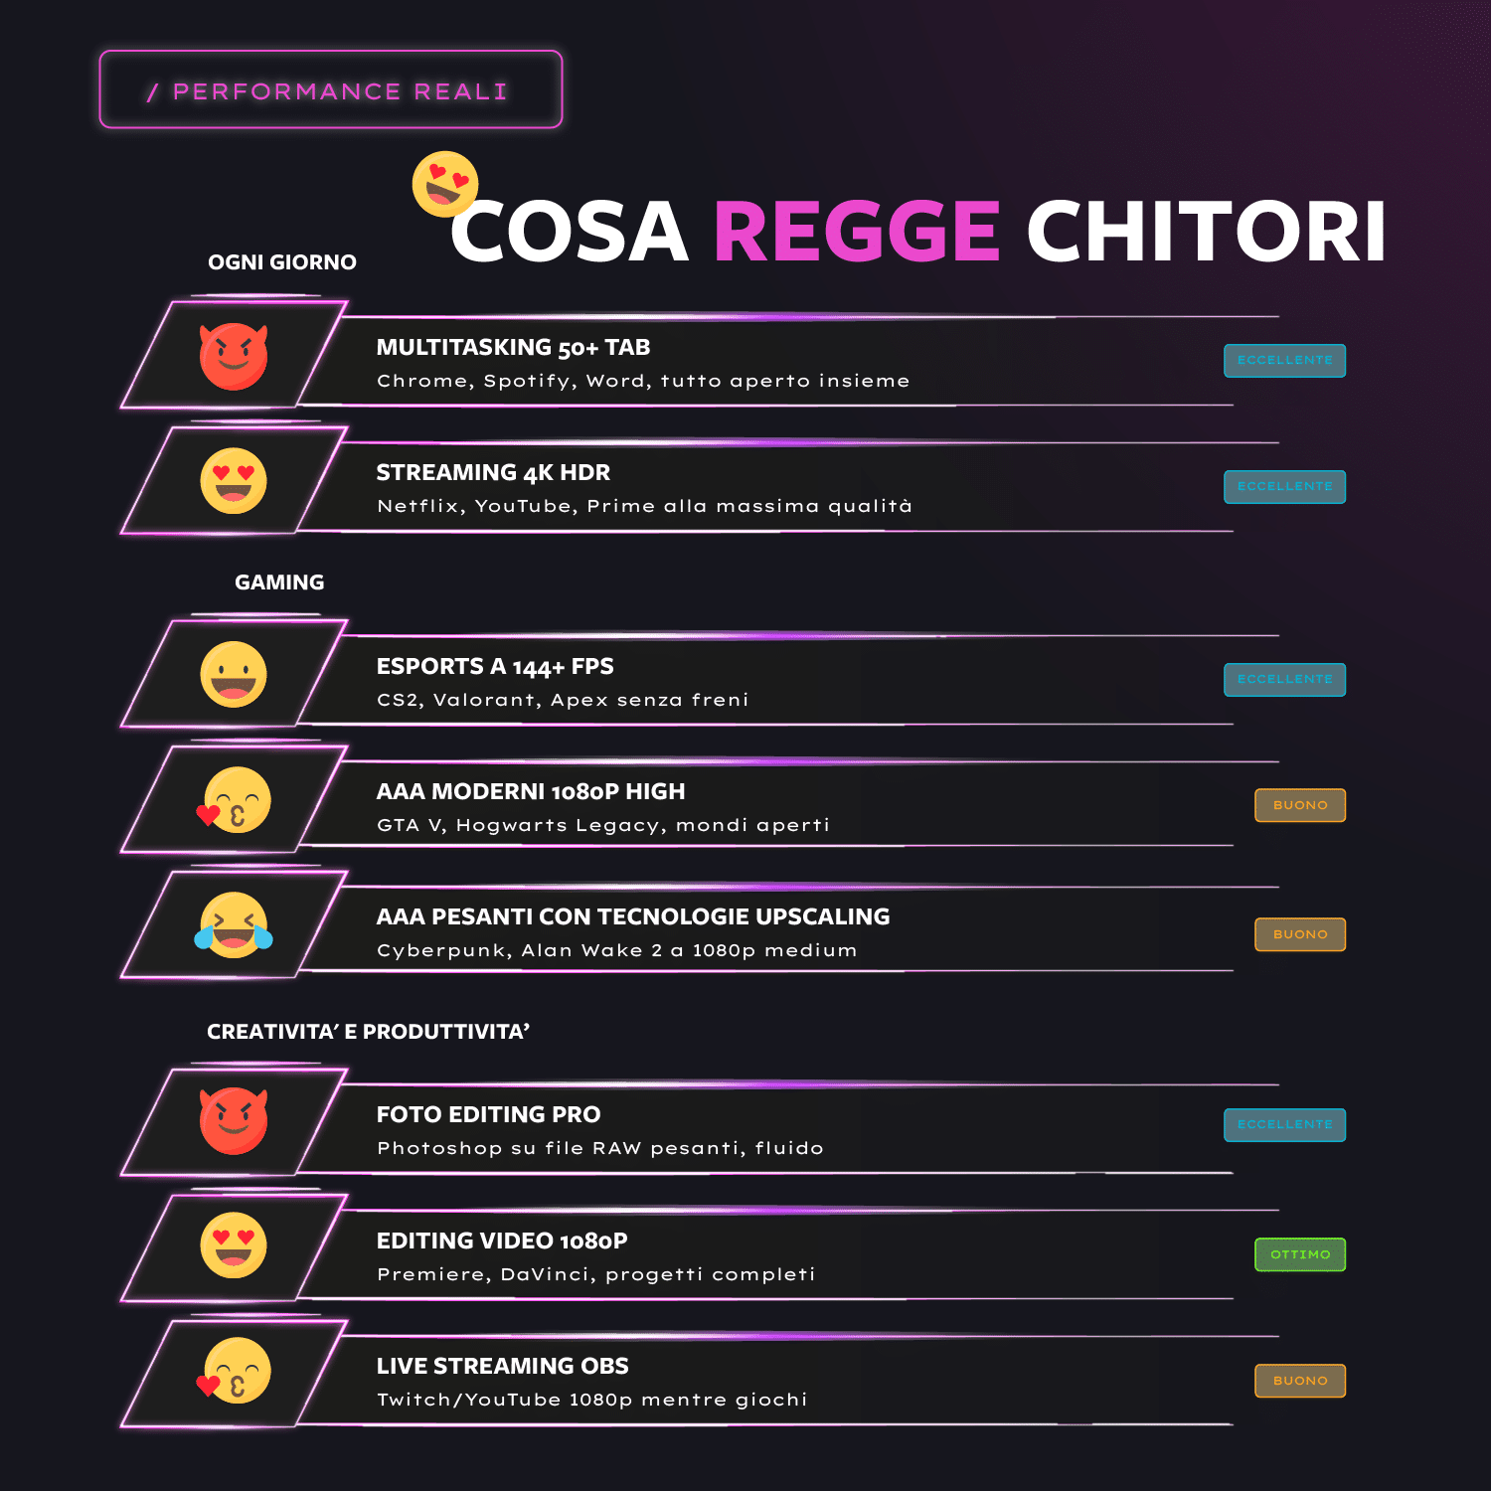This screenshot has height=1491, width=1491.
Task: Click the devil emoji beside Multitasking 50+ Tab
Action: pyautogui.click(x=234, y=356)
